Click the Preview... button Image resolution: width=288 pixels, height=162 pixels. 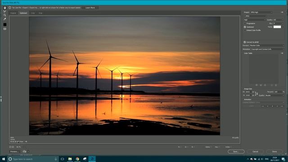tap(14, 152)
